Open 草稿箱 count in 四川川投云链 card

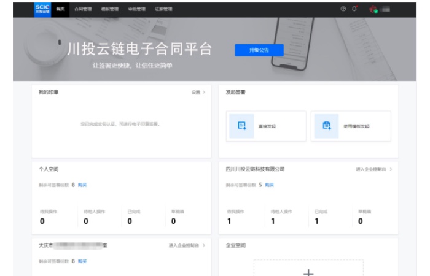pos(361,221)
